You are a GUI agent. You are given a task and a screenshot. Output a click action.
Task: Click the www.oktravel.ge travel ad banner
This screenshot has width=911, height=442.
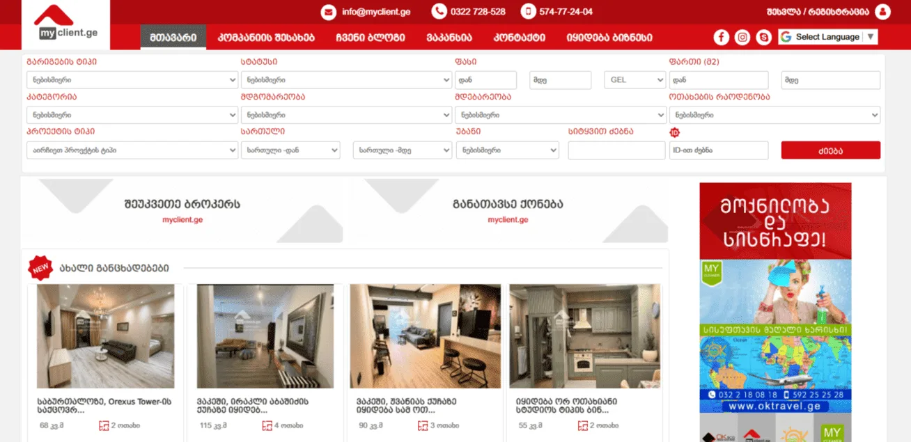click(x=775, y=374)
